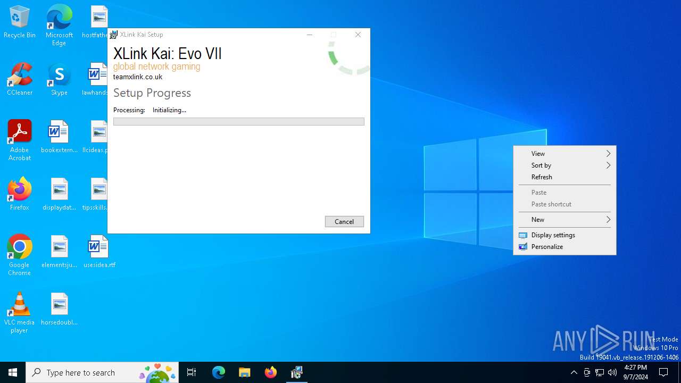The image size is (681, 383).
Task: Minimize the XLink Kai Setup window
Action: (310, 35)
